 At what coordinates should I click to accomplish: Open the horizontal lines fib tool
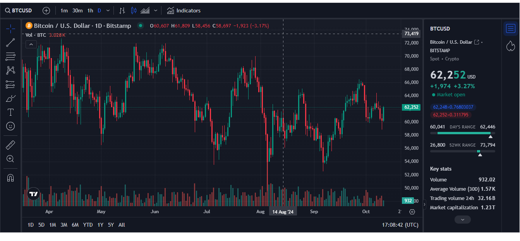point(10,56)
